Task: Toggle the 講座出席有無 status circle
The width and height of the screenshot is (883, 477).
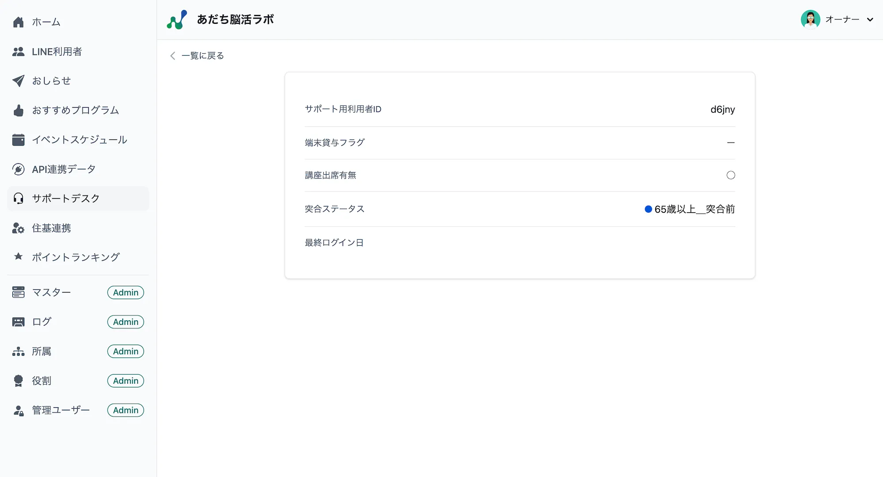Action: (731, 175)
